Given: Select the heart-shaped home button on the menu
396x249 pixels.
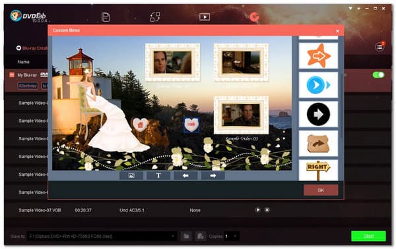Looking at the screenshot, I should point(141,124).
